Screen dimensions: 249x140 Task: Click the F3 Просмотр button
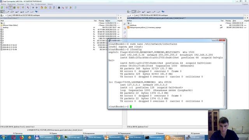click(18, 133)
